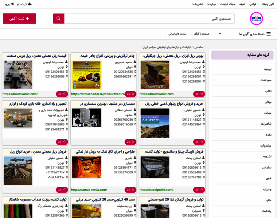Expand the chevron next to categories menu
The height and width of the screenshot is (218, 277).
(x=220, y=34)
